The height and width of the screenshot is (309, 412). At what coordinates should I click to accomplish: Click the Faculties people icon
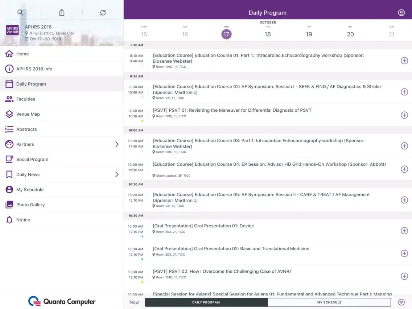(9, 99)
